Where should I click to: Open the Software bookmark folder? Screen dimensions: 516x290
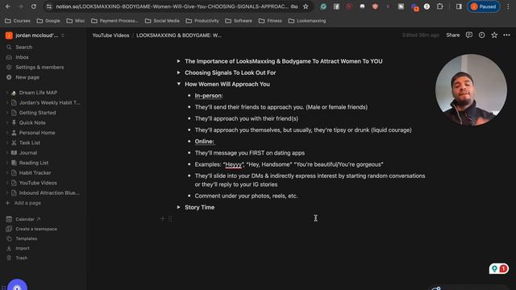click(x=239, y=21)
